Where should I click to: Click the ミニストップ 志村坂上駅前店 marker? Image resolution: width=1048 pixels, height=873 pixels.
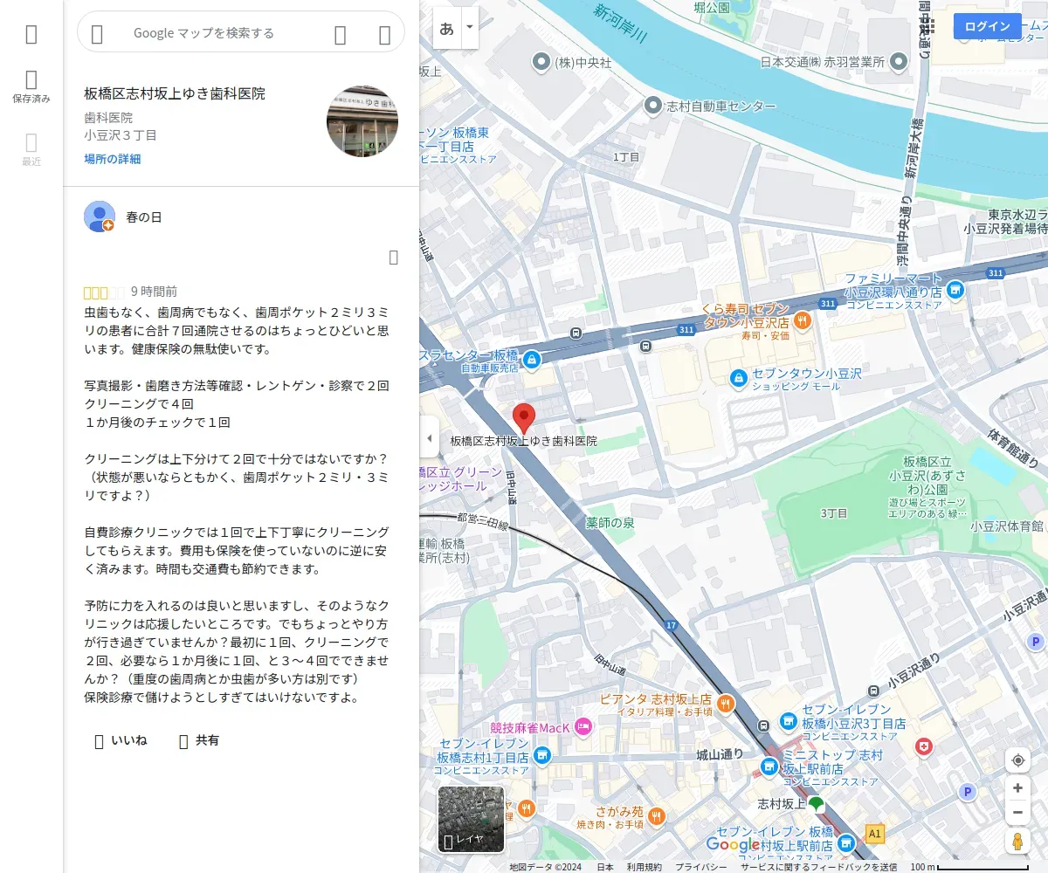(769, 766)
